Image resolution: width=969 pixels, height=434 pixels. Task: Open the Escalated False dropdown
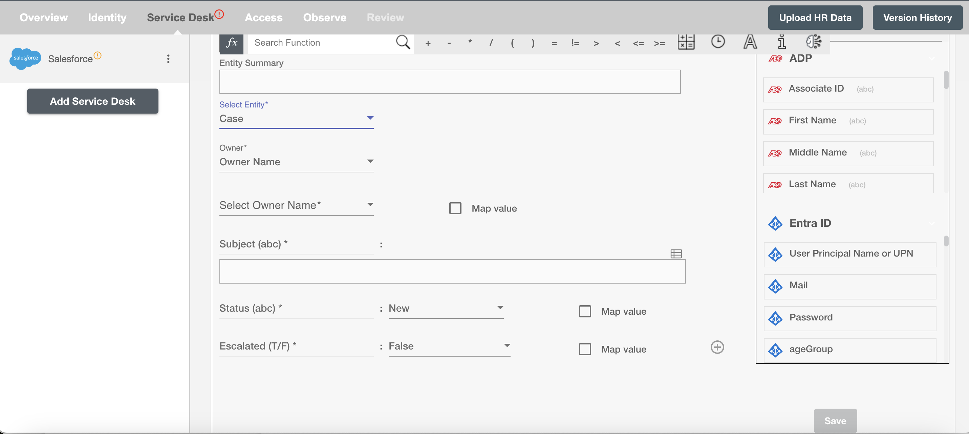coord(450,346)
